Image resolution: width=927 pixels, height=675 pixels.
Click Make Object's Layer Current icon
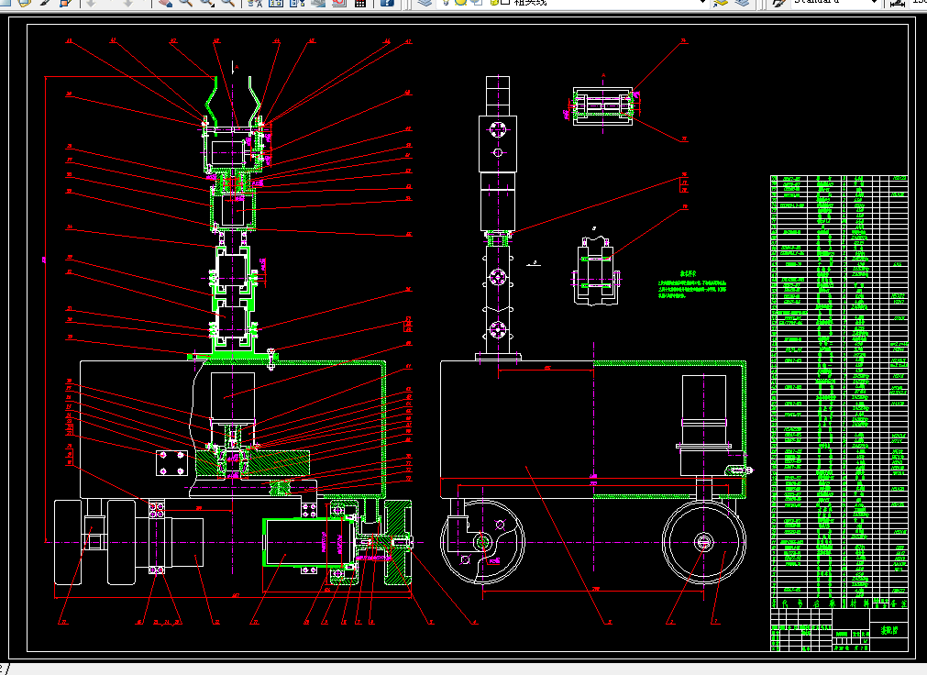720,3
